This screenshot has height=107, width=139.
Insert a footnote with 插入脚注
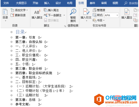37,14
